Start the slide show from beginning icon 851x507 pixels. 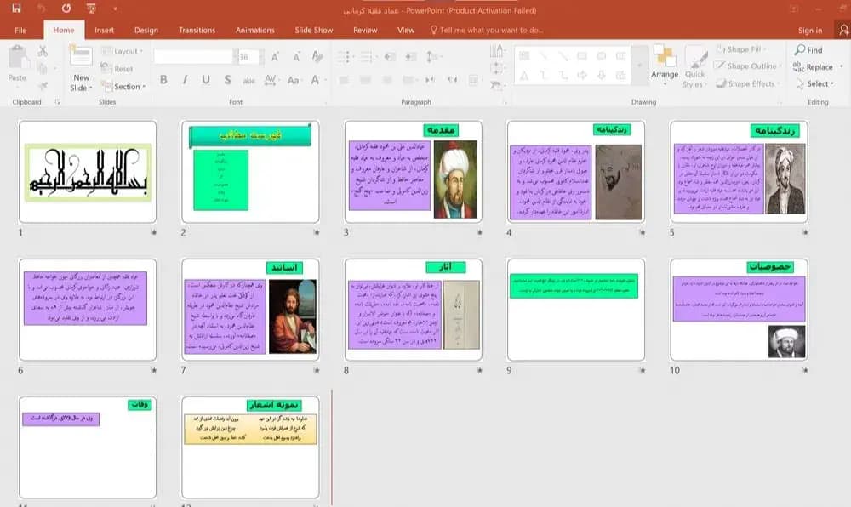tap(91, 9)
